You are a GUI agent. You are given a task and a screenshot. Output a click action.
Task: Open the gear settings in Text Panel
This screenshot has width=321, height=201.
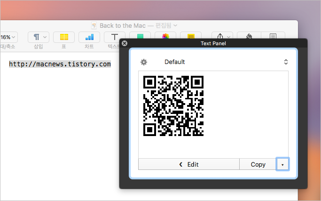(144, 62)
